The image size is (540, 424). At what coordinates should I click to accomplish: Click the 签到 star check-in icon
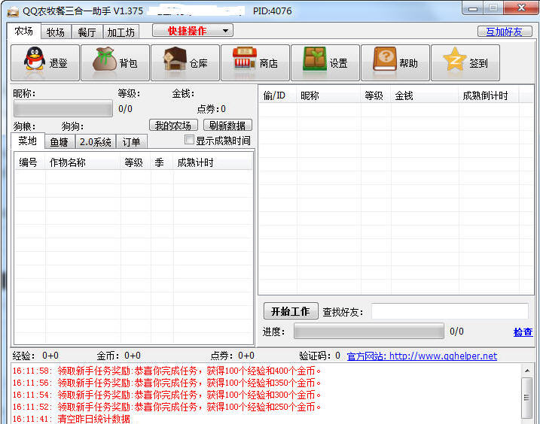pos(465,62)
